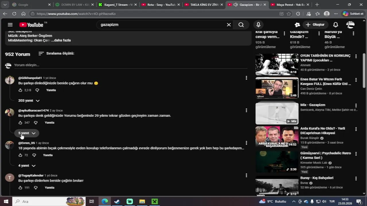Click the search magnifier button

coord(241,25)
